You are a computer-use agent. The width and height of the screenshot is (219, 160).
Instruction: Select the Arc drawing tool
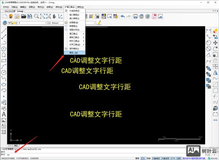(4, 67)
